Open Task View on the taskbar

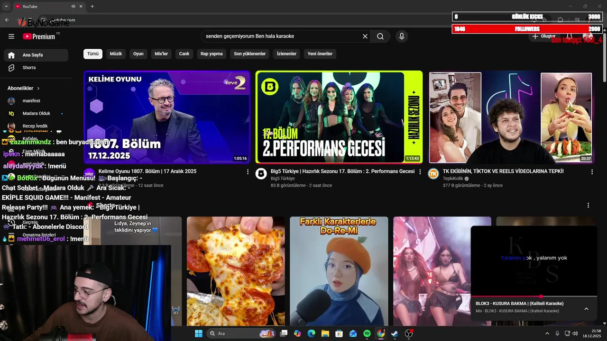point(284,333)
